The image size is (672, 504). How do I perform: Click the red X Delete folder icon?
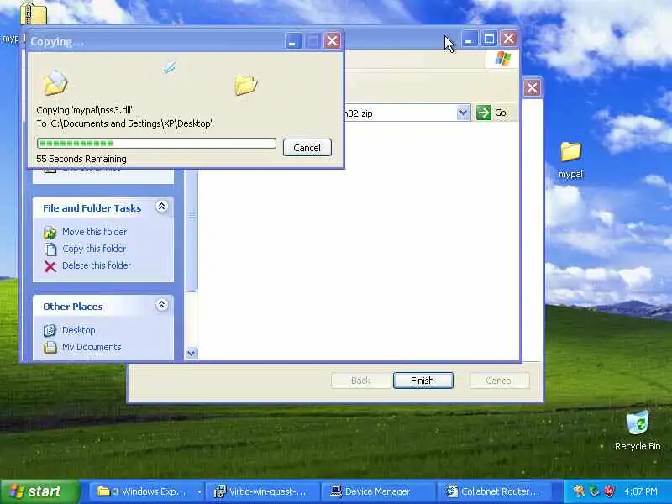(50, 266)
